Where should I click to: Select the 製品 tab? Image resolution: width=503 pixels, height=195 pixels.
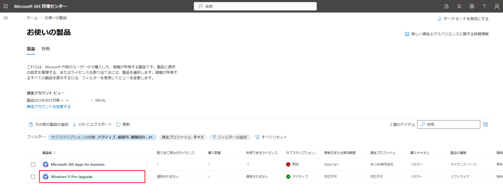pyautogui.click(x=31, y=49)
